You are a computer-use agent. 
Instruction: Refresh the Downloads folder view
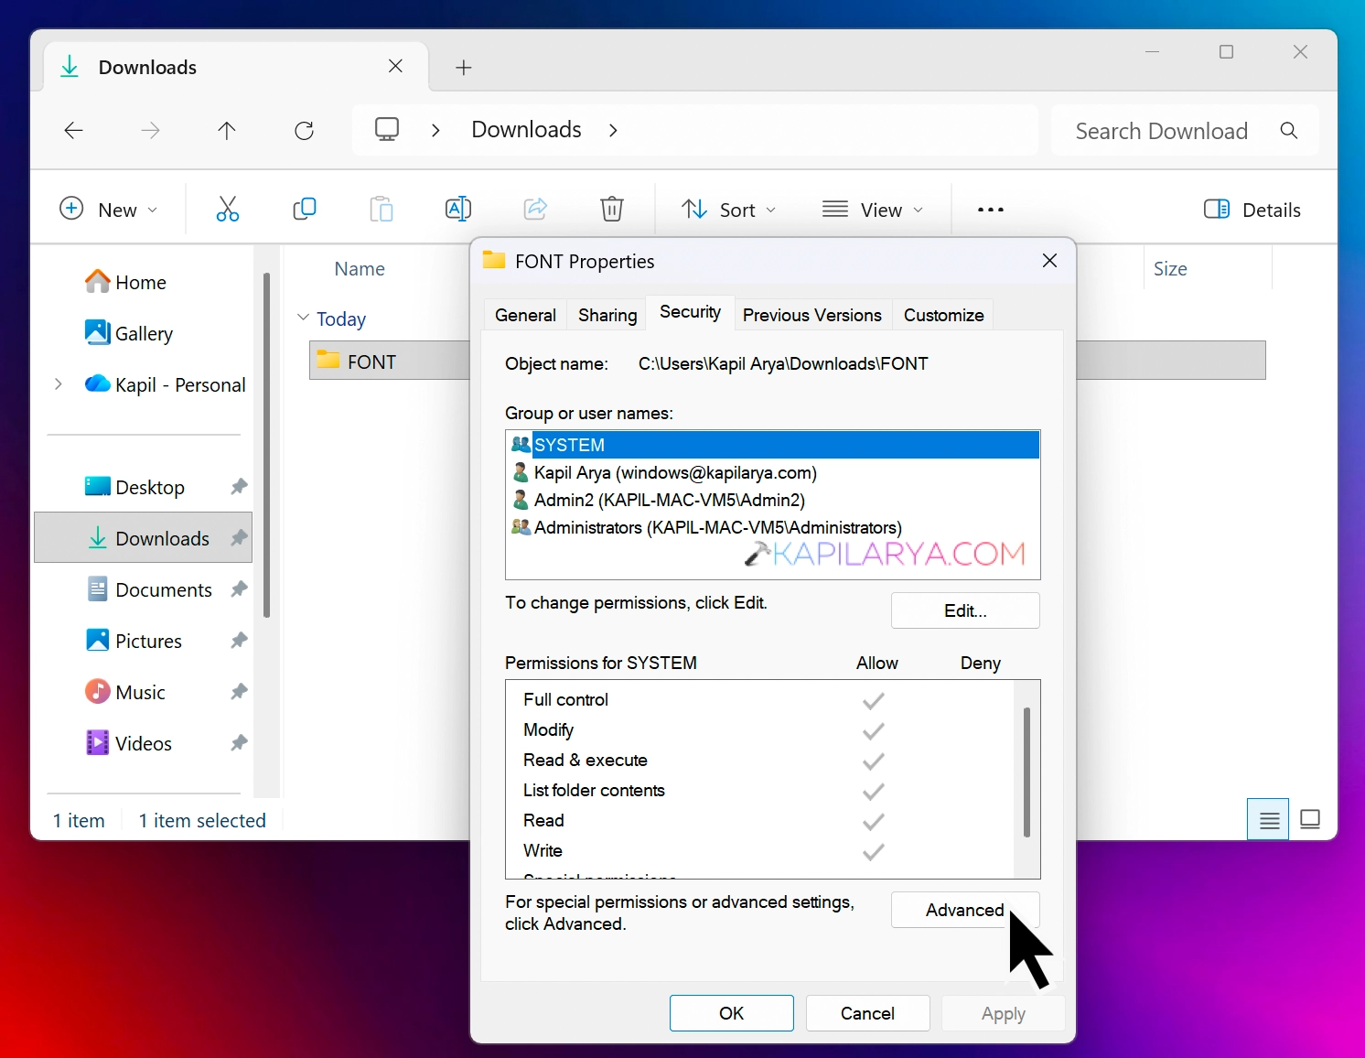pos(305,131)
